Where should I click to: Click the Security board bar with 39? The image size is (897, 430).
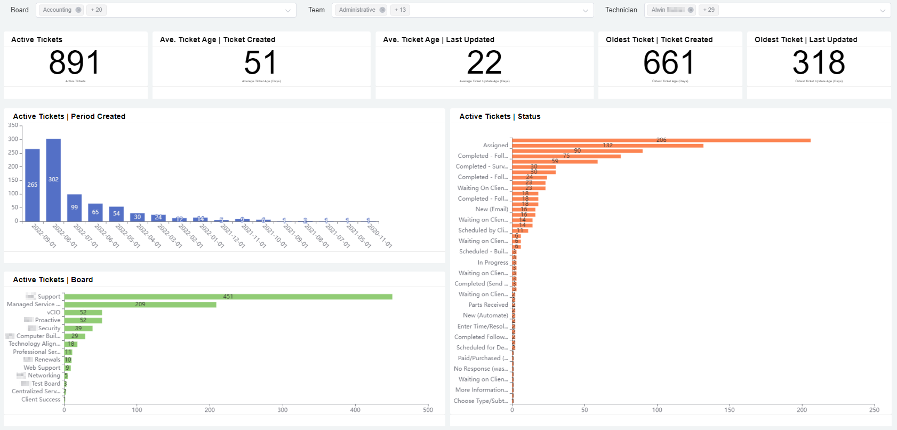point(78,328)
